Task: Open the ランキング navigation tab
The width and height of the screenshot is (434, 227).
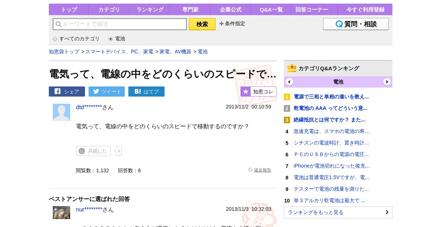Action: click(x=150, y=9)
